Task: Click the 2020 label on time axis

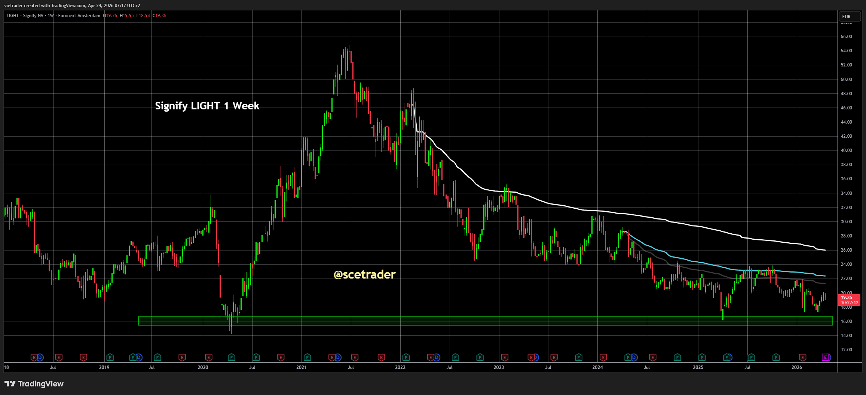Action: coord(203,367)
